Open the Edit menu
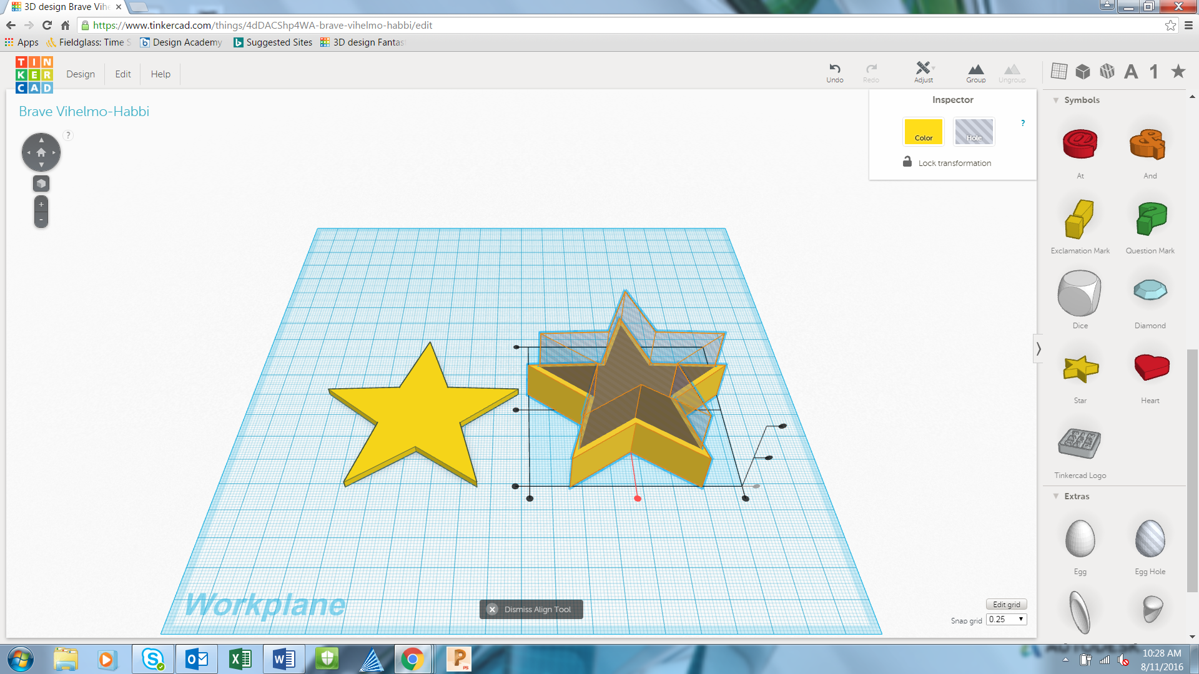 [123, 74]
